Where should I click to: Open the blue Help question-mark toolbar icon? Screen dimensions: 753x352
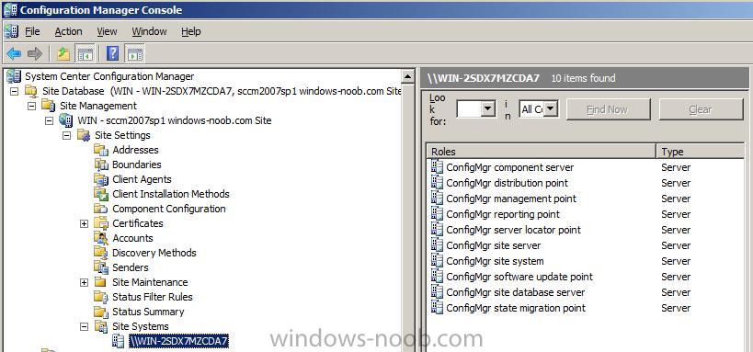coord(112,54)
